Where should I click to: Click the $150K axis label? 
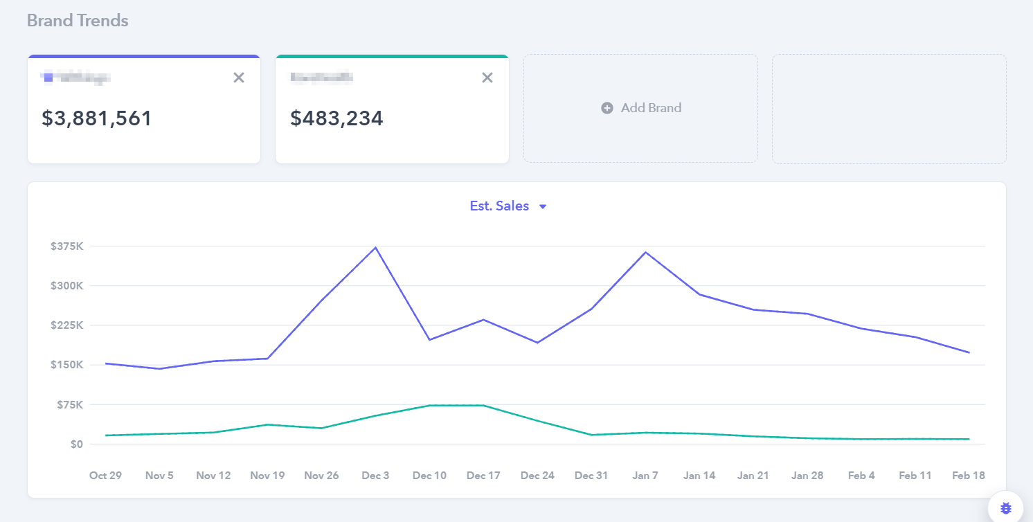[66, 365]
